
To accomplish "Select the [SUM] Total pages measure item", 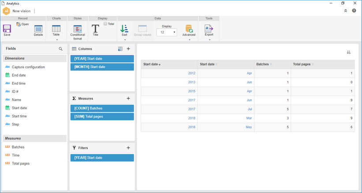I will (102, 116).
